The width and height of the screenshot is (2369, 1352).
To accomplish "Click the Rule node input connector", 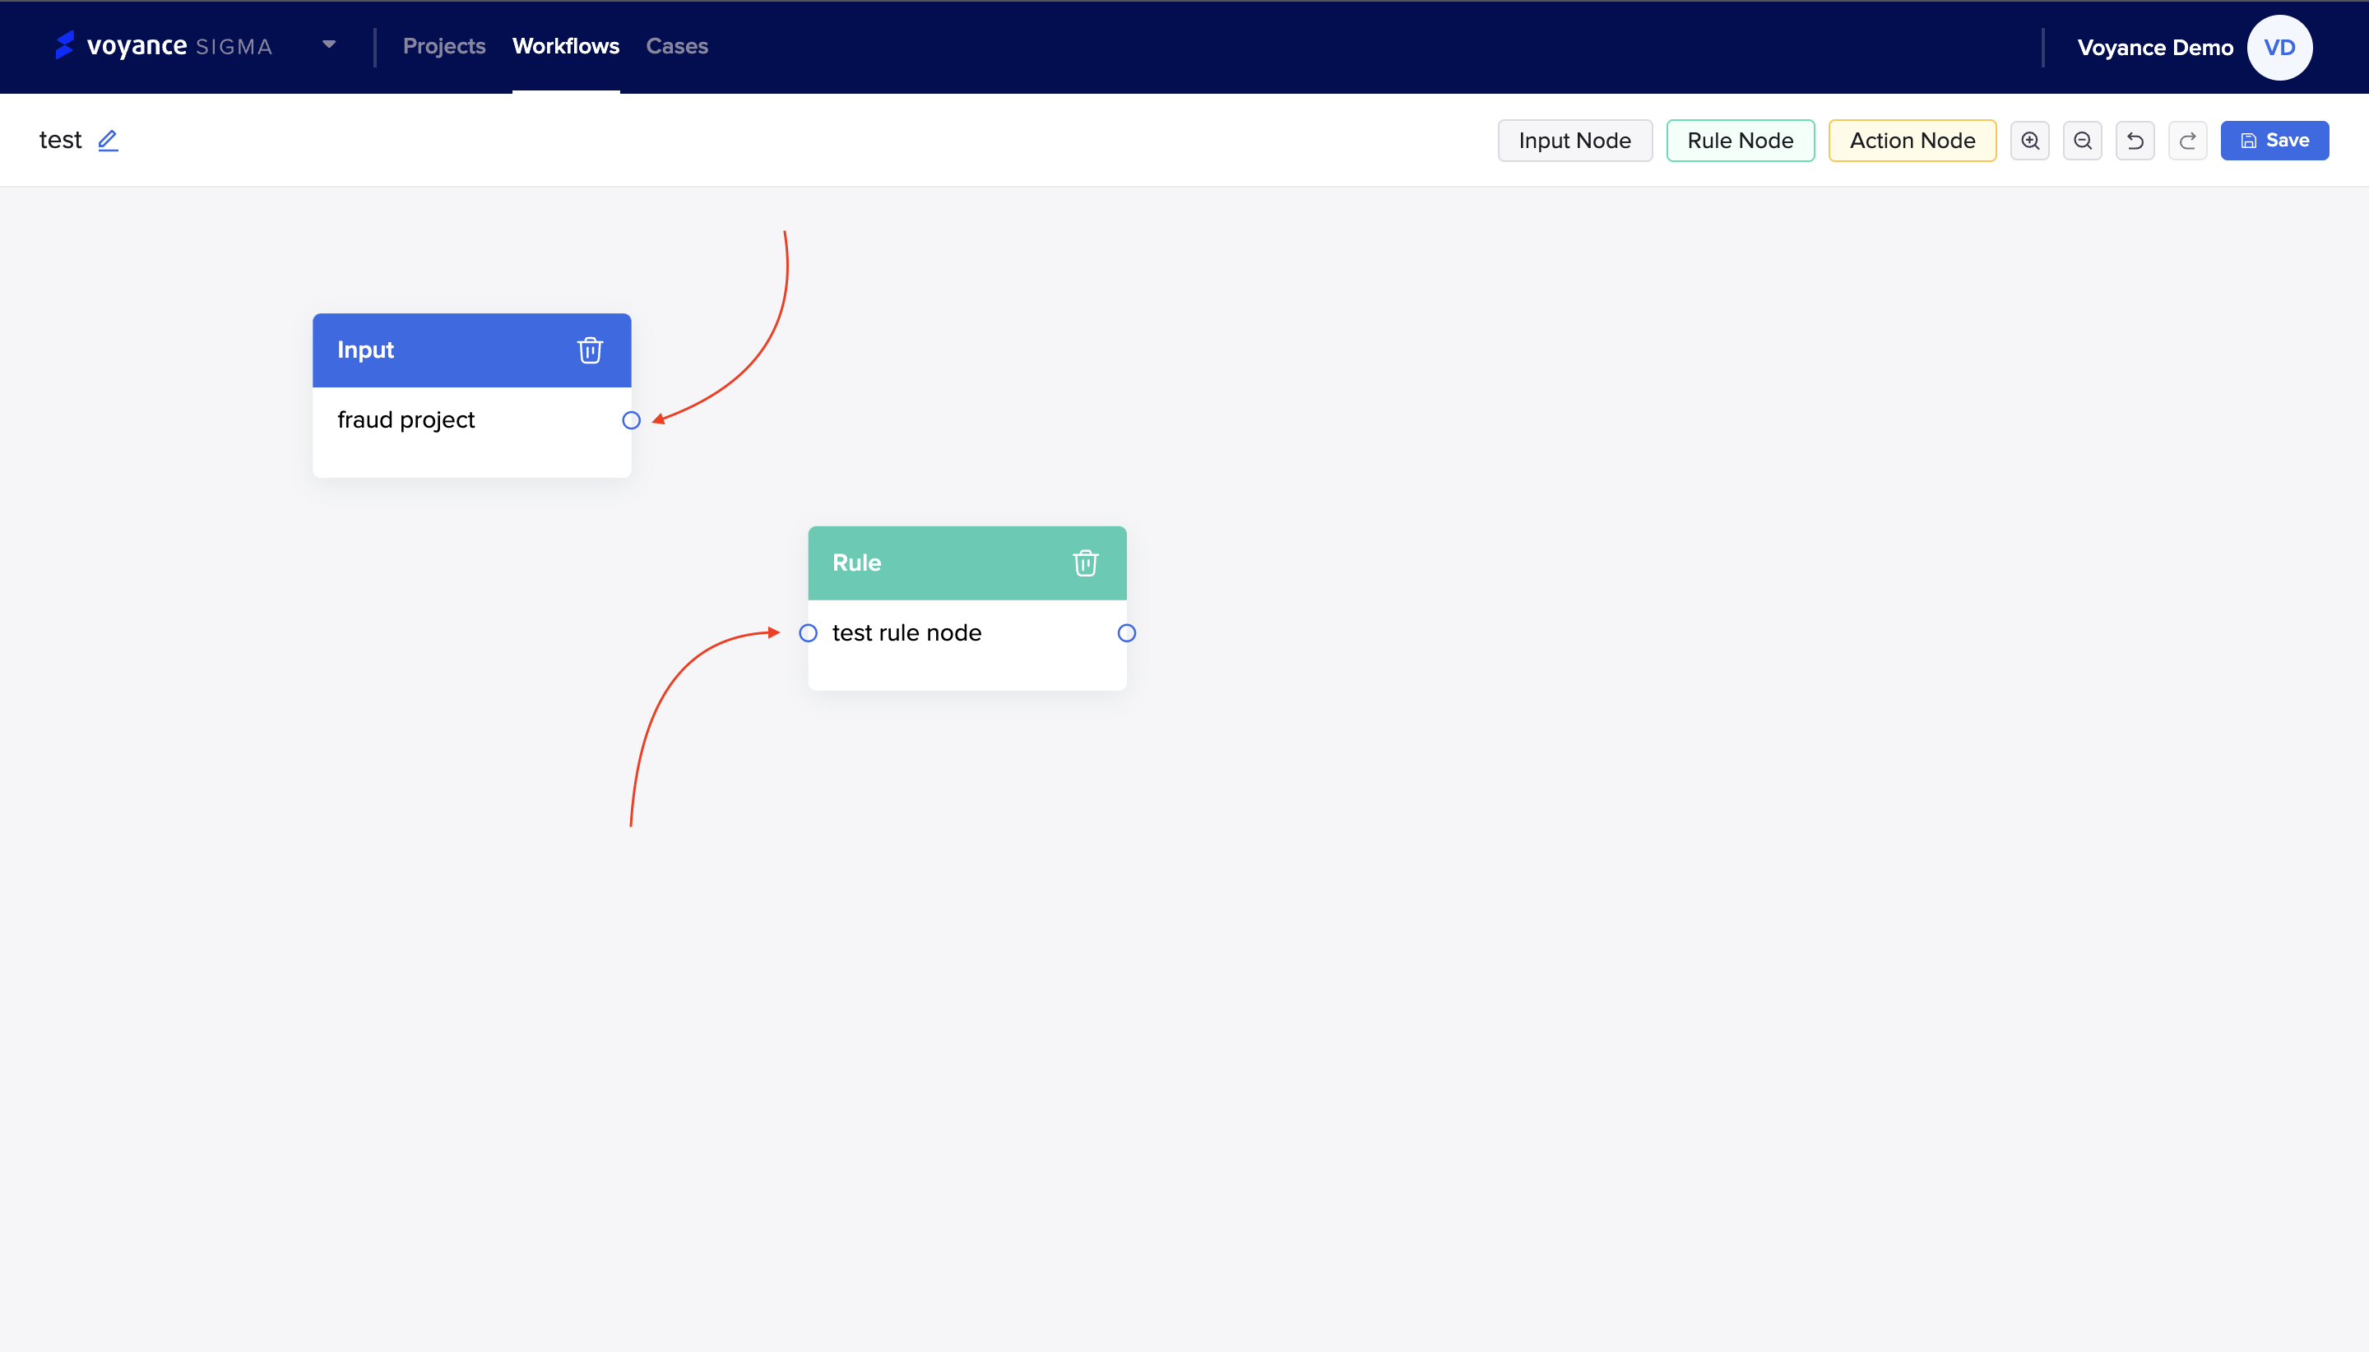I will 808,633.
